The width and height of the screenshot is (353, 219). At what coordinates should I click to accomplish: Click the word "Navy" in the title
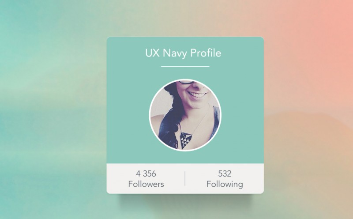(175, 53)
